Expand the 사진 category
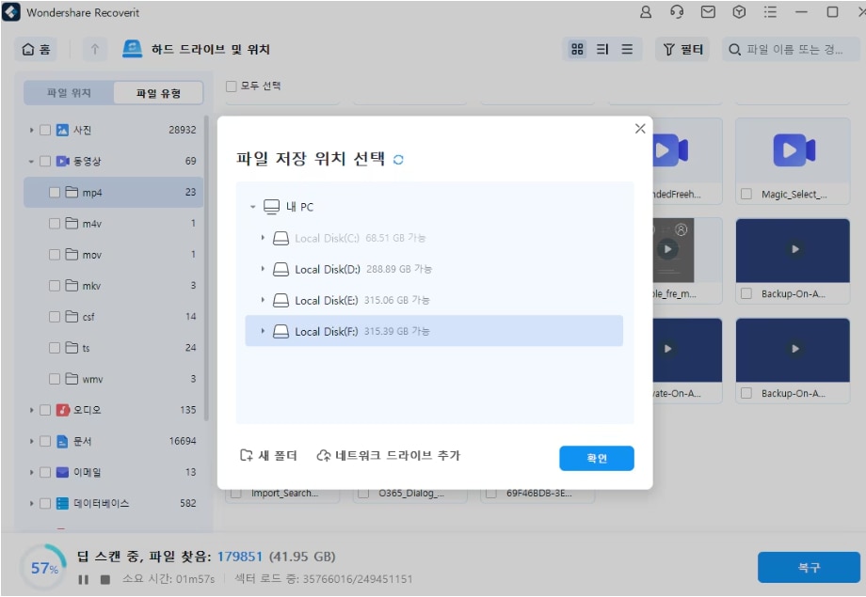866x597 pixels. [x=32, y=130]
